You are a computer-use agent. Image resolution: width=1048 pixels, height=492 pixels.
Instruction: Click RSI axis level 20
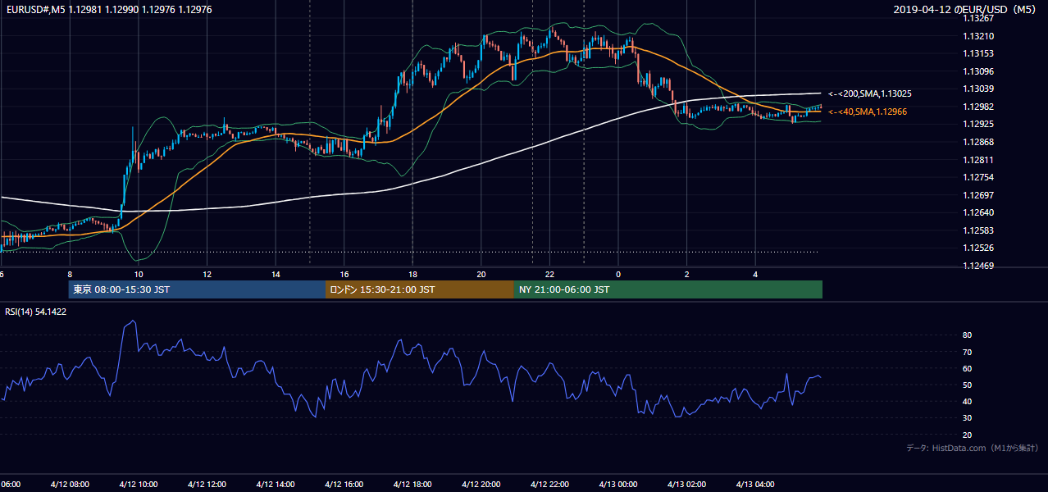[x=968, y=435]
